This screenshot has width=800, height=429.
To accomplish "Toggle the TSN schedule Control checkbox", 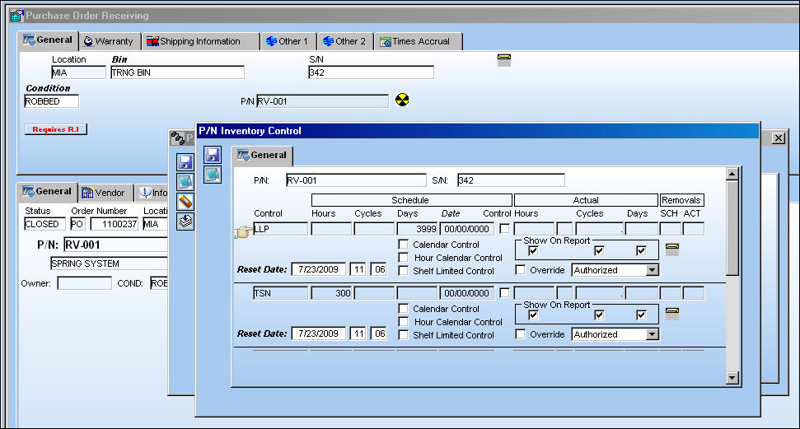I will pos(504,293).
